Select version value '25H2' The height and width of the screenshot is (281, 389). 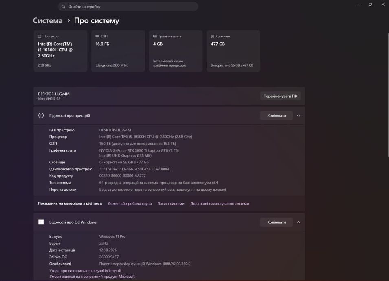point(104,243)
